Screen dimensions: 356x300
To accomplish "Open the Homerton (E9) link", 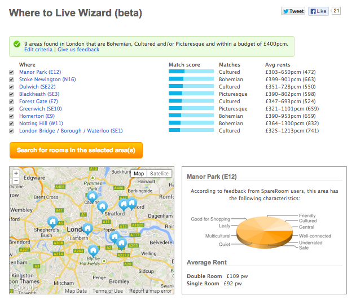I will [x=37, y=116].
